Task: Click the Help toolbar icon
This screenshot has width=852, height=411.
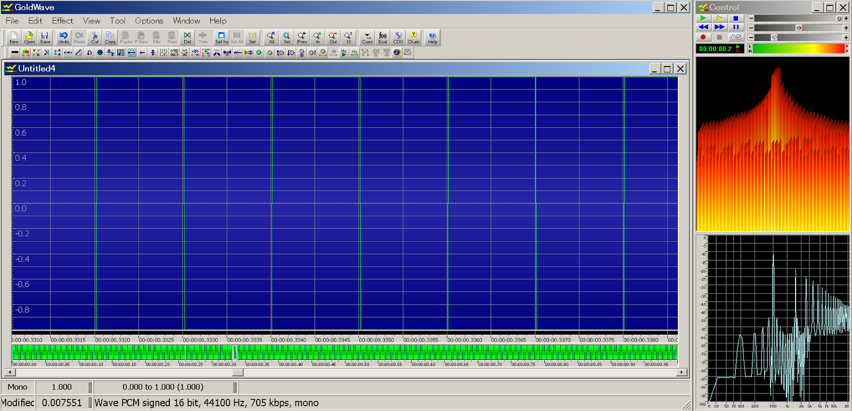Action: [x=432, y=37]
